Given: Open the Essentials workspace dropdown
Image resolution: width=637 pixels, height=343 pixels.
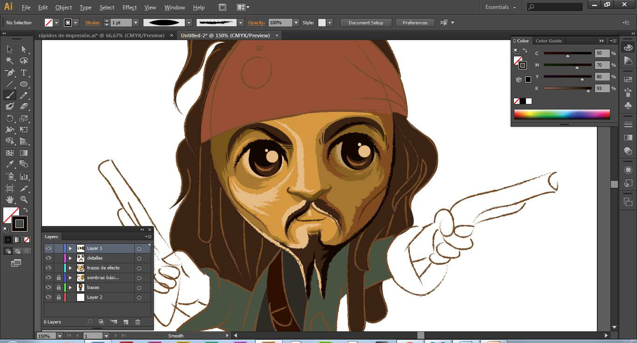Looking at the screenshot, I should (x=501, y=7).
